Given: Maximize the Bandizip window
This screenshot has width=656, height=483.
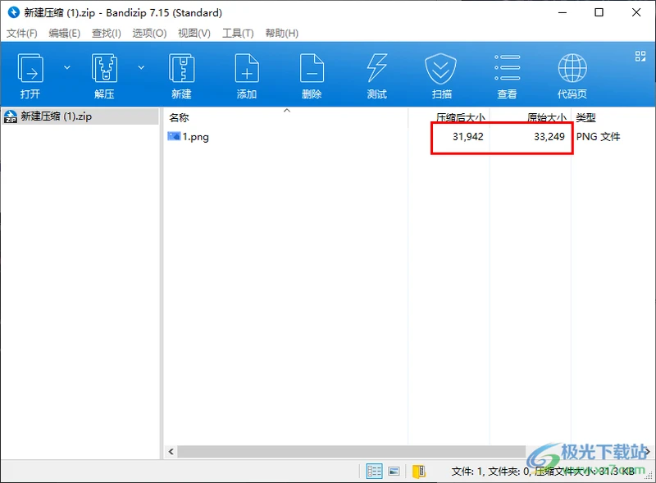Looking at the screenshot, I should [599, 12].
